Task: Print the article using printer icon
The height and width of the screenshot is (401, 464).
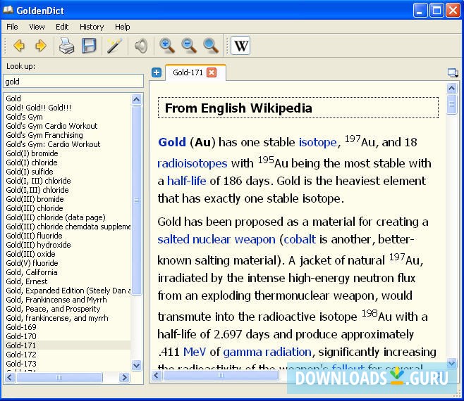Action: [x=66, y=46]
